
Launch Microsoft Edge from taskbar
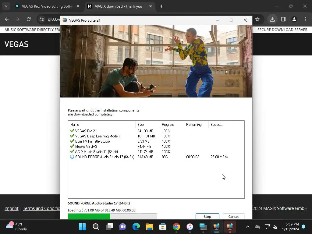(x=136, y=227)
